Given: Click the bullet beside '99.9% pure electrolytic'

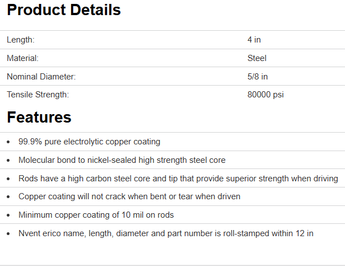Looking at the screenshot, I should (8, 142).
